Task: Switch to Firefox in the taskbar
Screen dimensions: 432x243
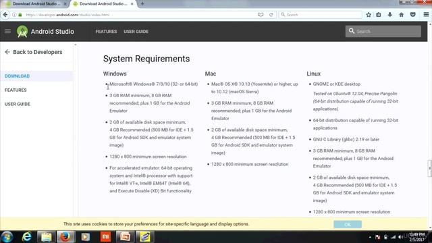Action: [65, 237]
